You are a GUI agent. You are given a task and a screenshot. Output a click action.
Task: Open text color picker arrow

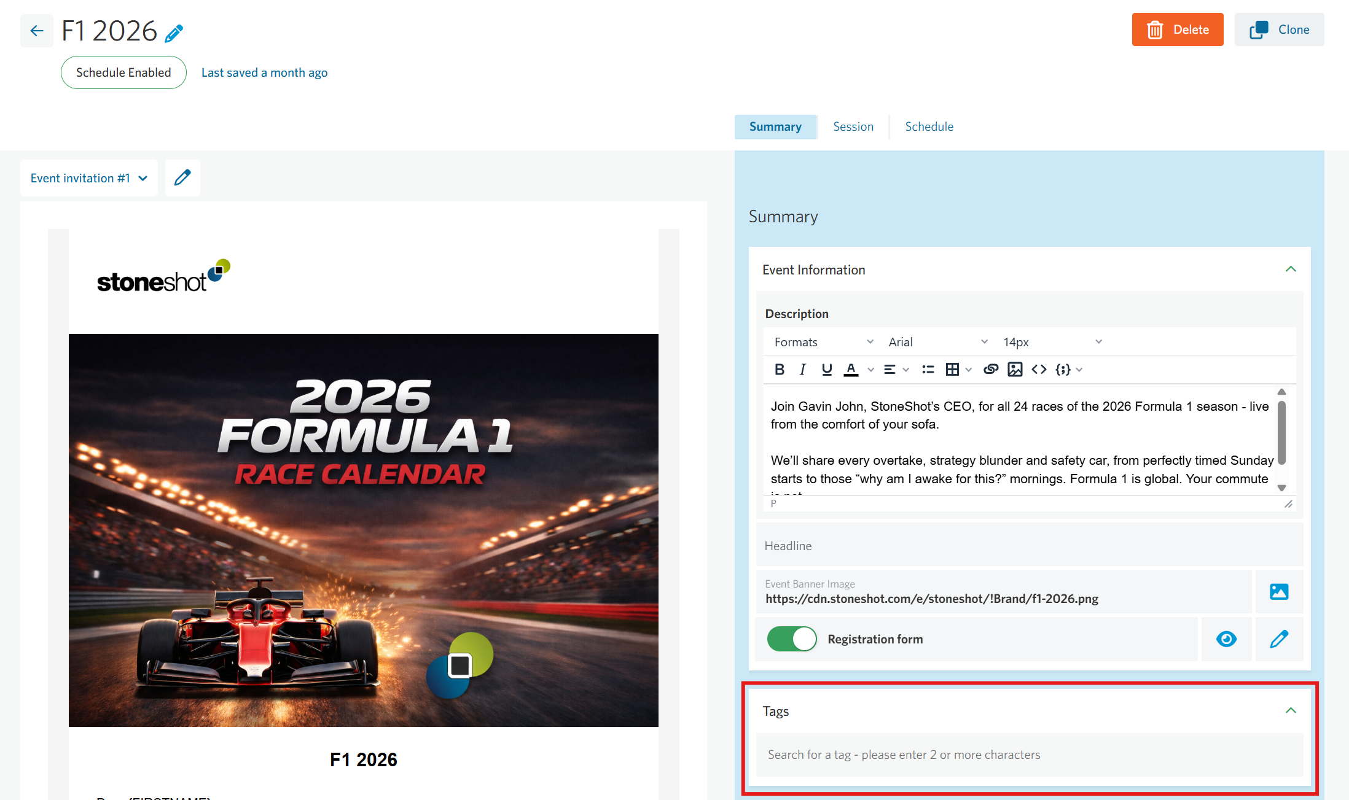point(870,370)
